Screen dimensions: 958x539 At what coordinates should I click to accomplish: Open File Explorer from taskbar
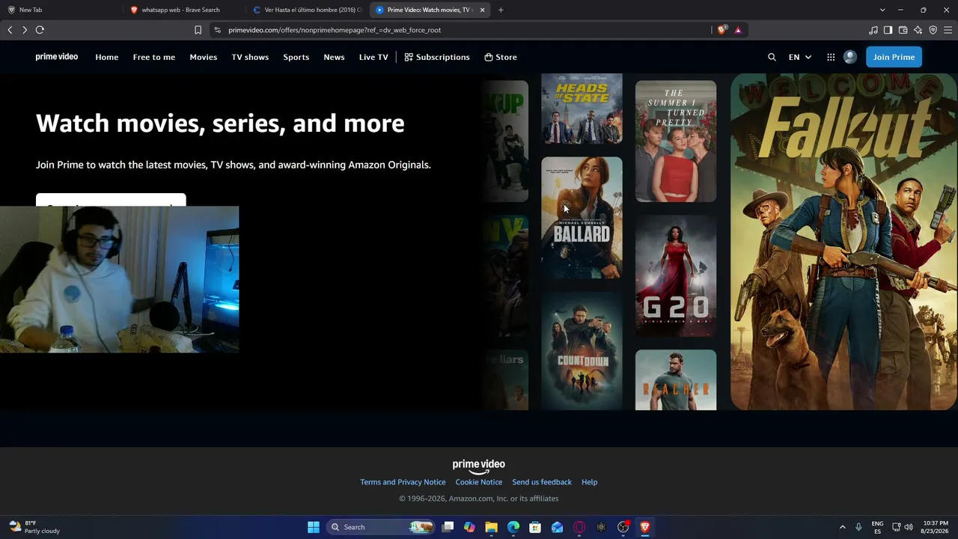pyautogui.click(x=491, y=527)
